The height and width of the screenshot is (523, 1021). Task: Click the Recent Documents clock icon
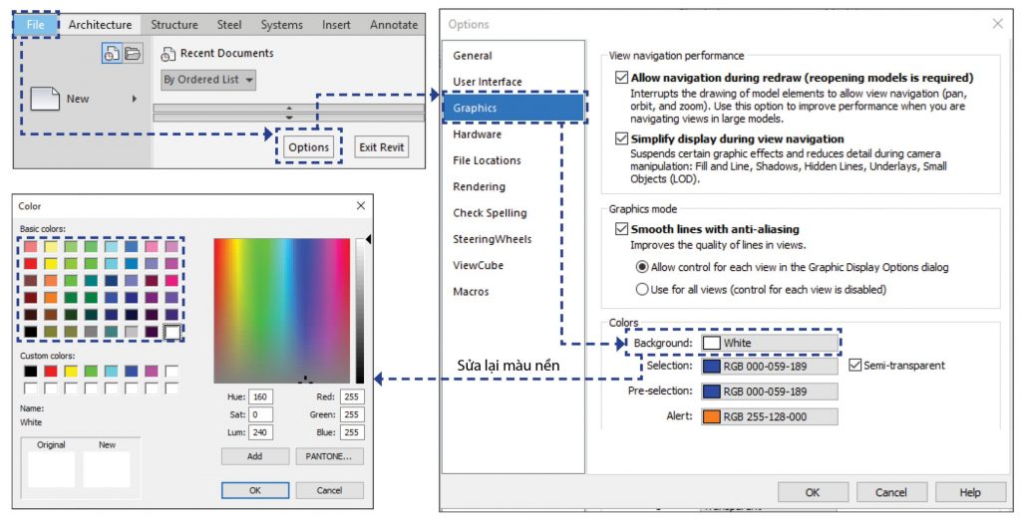(x=112, y=54)
